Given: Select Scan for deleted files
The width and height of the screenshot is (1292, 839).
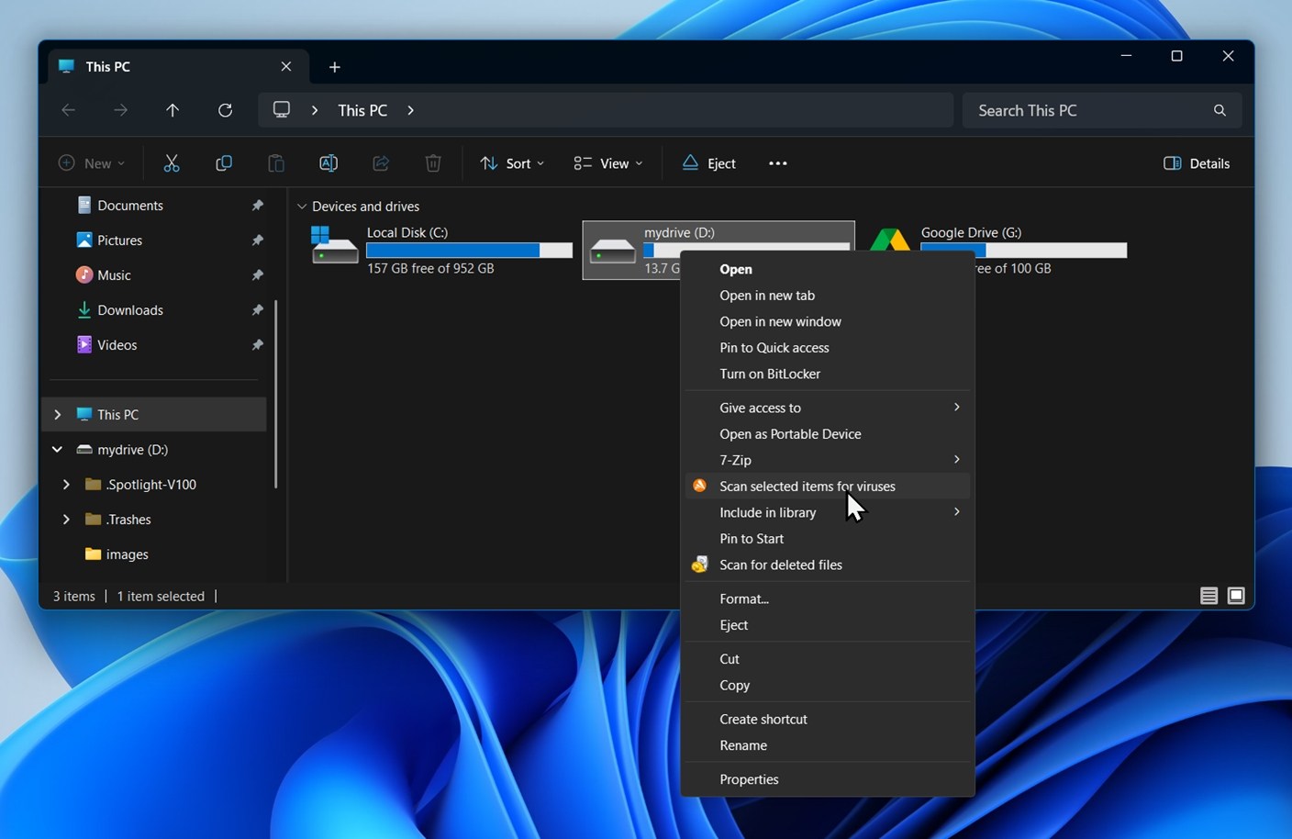Looking at the screenshot, I should pyautogui.click(x=827, y=565).
